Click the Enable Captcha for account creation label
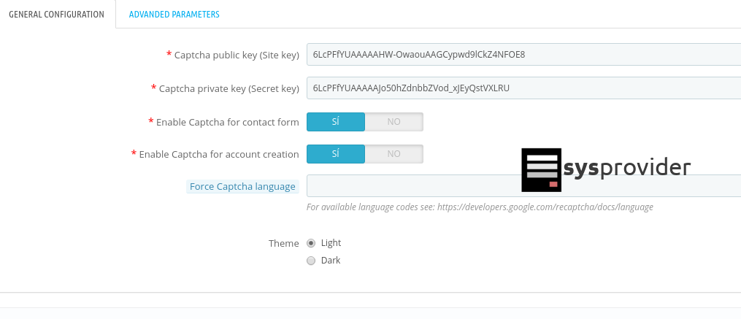 pyautogui.click(x=218, y=154)
